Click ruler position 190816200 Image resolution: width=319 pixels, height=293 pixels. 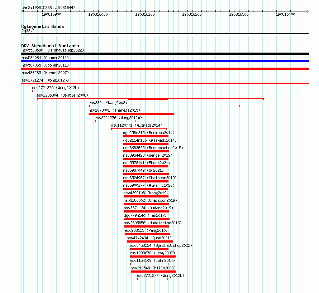tap(192, 14)
